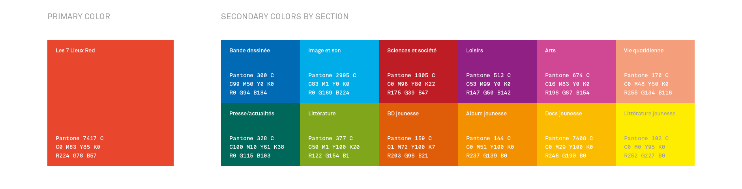Viewport: 742px width, 189px height.
Task: Select the Album jeunesse orange swatch
Action: click(497, 126)
